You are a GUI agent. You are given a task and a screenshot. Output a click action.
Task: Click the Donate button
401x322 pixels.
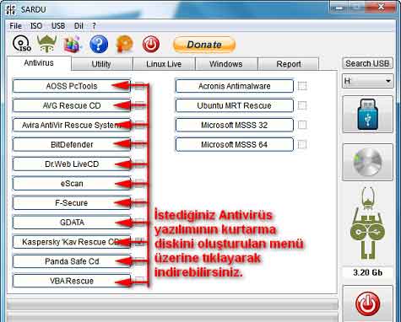pyautogui.click(x=204, y=45)
